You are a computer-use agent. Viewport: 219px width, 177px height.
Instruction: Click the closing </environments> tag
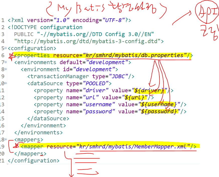click(x=38, y=133)
